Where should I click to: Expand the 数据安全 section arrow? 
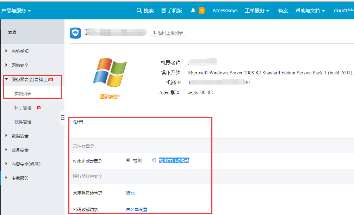coord(6,135)
